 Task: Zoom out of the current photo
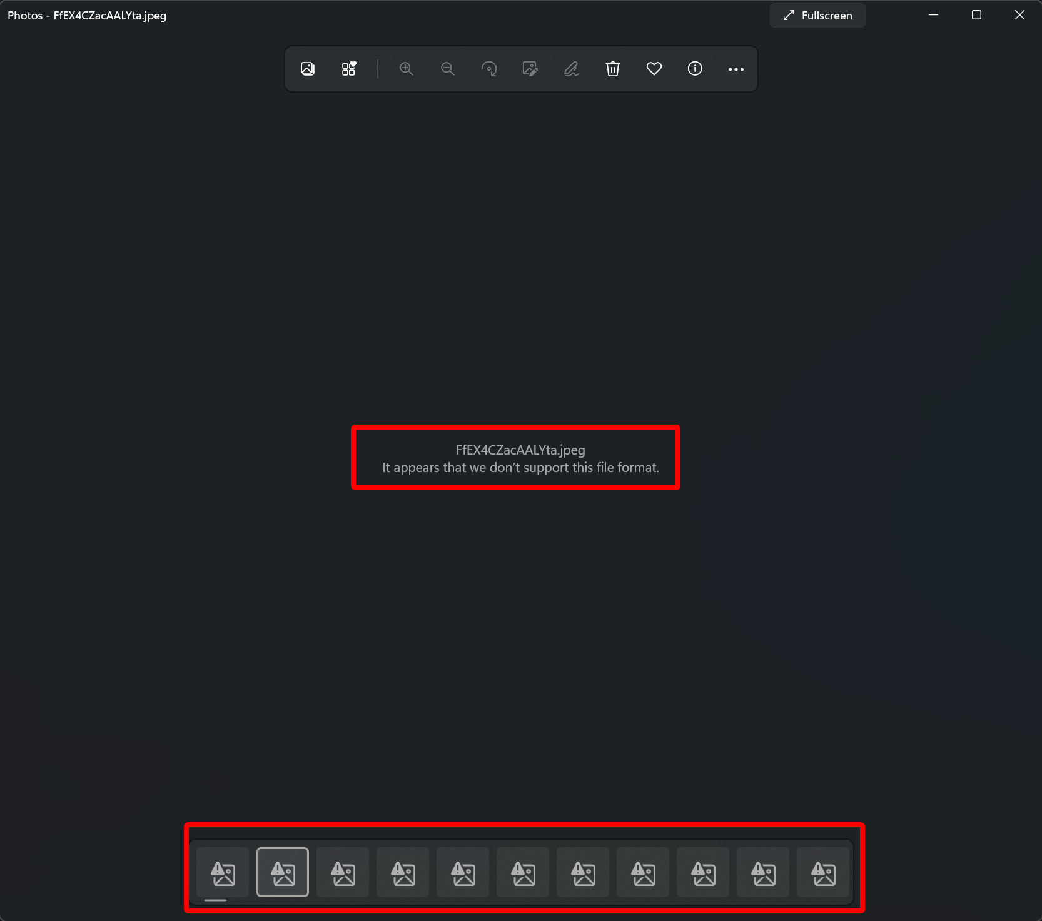(x=447, y=69)
